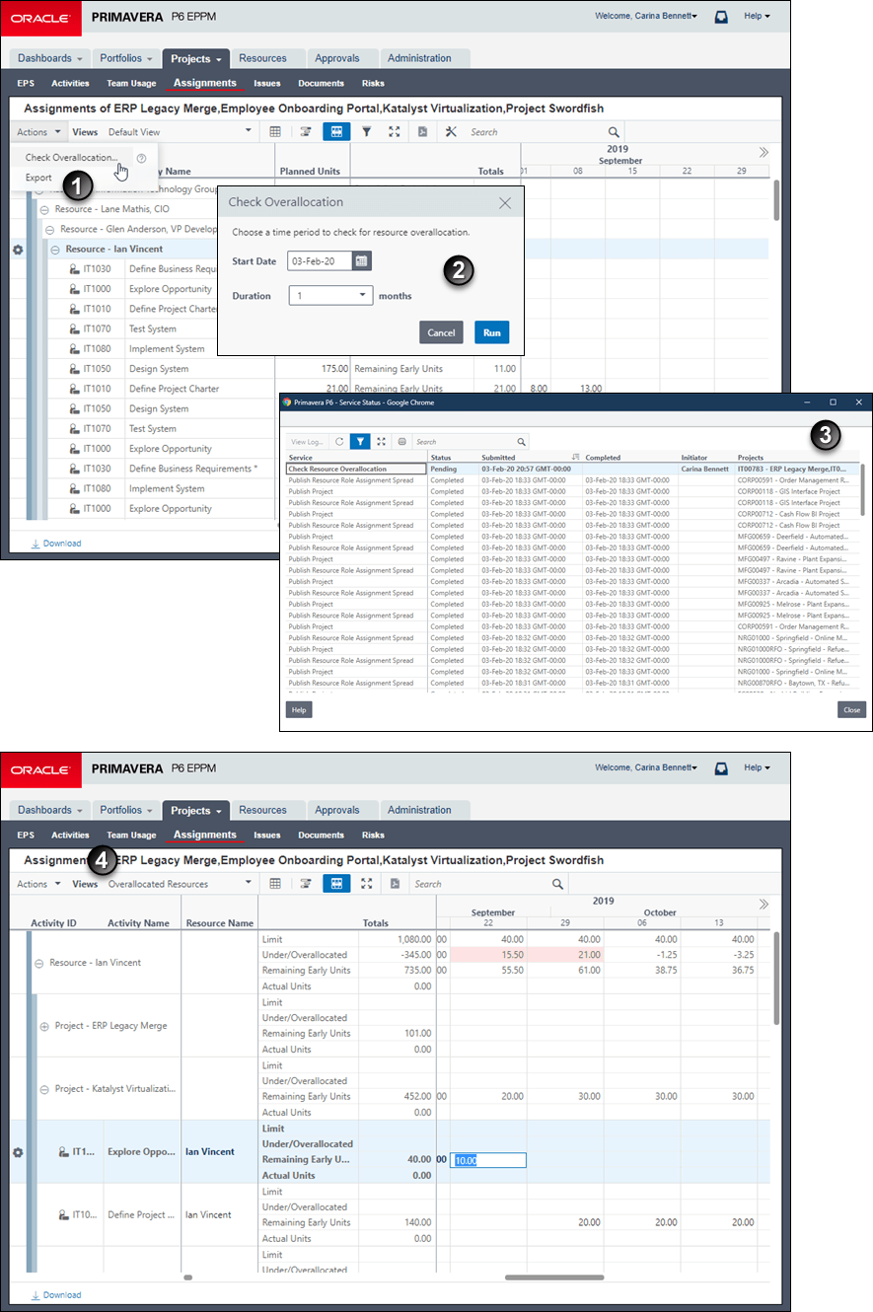The height and width of the screenshot is (1312, 873).
Task: Click export file icon left of the wrench icon
Action: tap(422, 131)
